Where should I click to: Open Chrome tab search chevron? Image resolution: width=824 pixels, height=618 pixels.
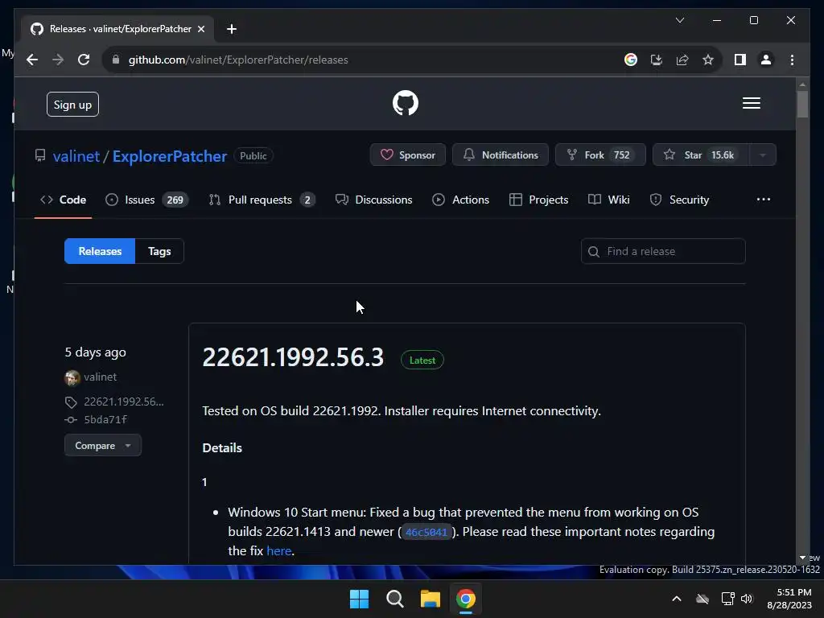click(x=679, y=20)
